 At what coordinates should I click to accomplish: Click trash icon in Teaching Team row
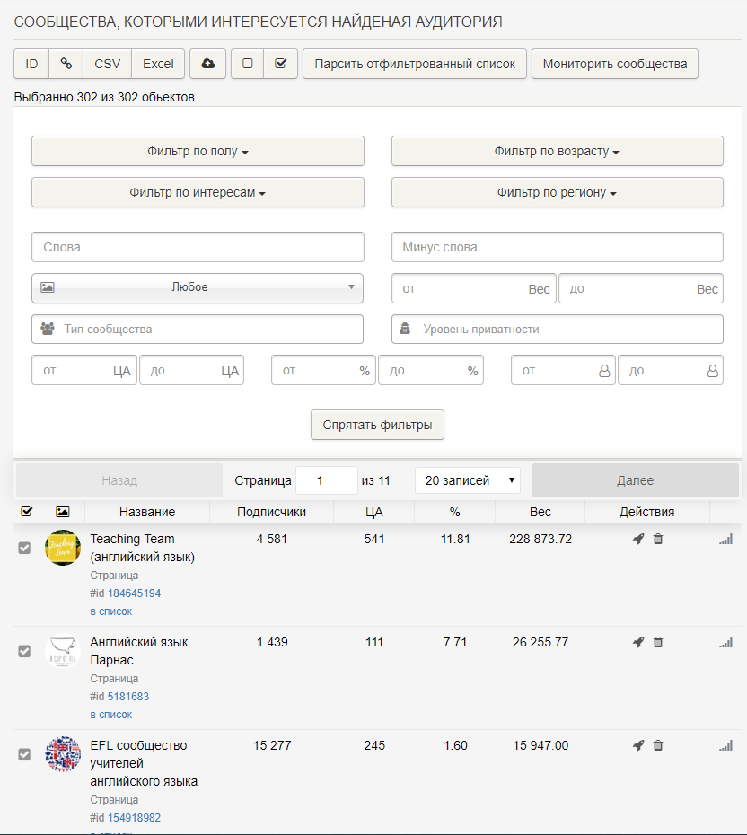click(x=658, y=540)
